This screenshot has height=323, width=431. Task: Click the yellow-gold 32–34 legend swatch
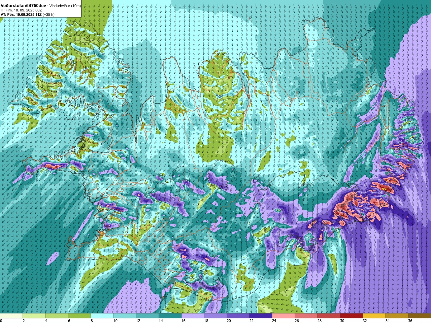pyautogui.click(x=374, y=316)
